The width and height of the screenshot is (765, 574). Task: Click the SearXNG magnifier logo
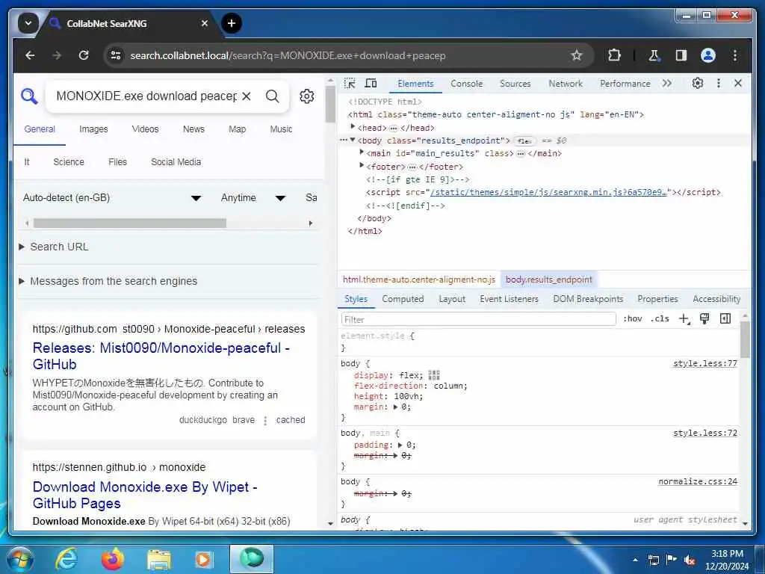pos(29,96)
